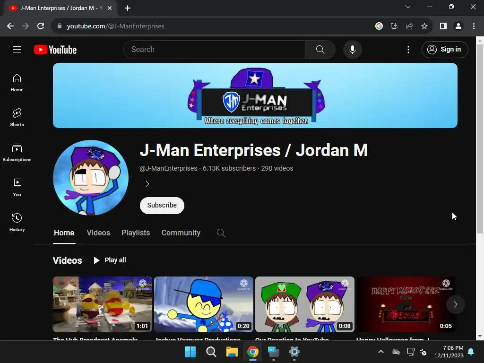The image size is (484, 363).
Task: Click the volume muted tray icon
Action: pos(423,352)
